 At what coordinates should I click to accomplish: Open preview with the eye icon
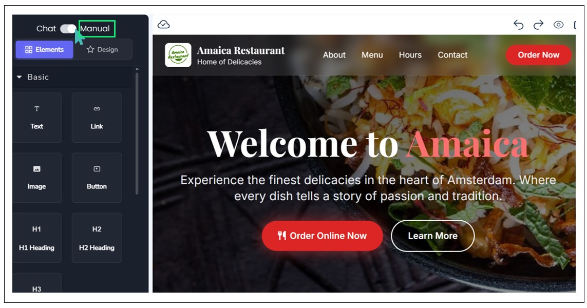pyautogui.click(x=558, y=25)
